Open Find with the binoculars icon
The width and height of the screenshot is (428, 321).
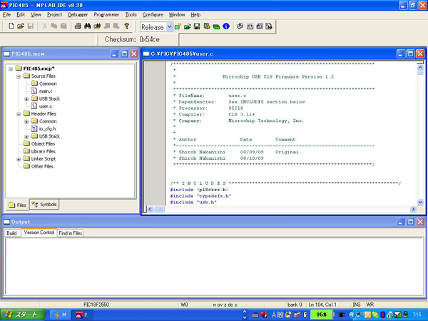[87, 26]
